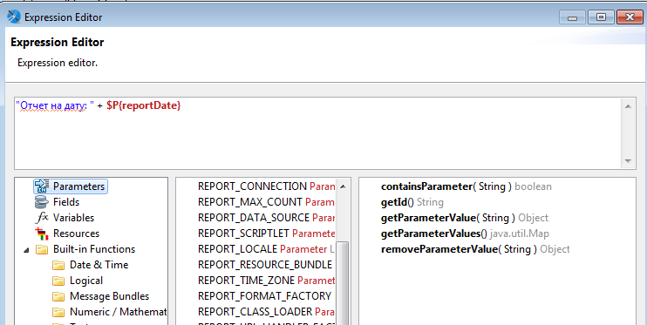Click the Expression Editor title bar icon
The image size is (647, 325).
(14, 17)
